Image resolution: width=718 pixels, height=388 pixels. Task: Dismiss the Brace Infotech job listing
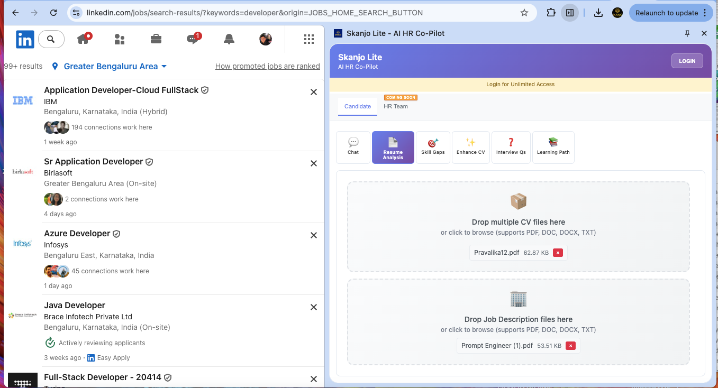[x=314, y=307]
